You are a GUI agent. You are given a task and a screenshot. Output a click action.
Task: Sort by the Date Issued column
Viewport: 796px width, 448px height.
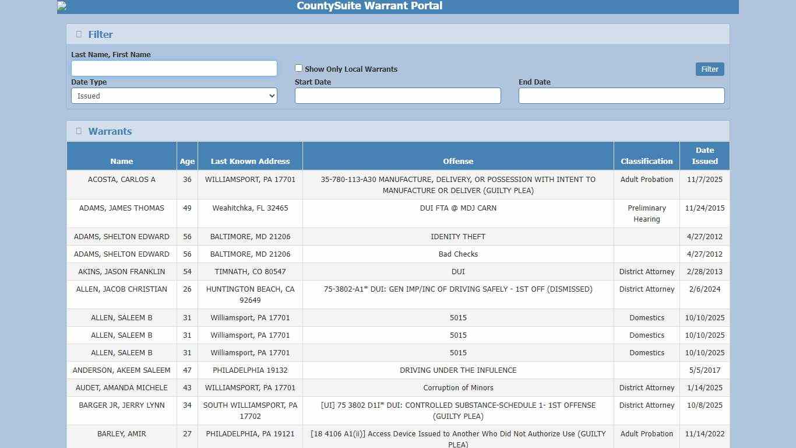[705, 156]
